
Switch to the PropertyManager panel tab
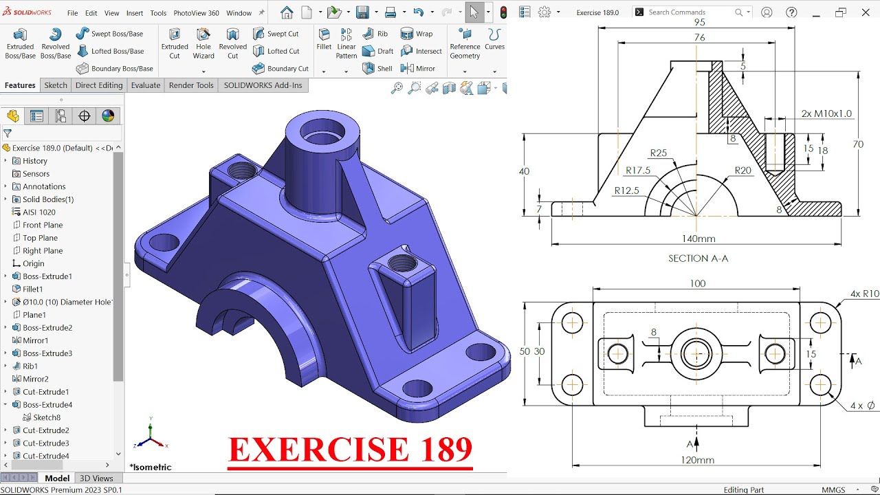click(36, 115)
